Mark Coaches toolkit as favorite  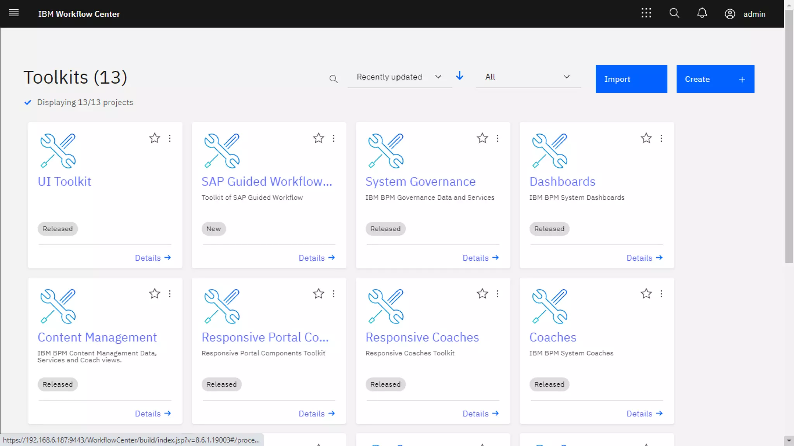[646, 294]
